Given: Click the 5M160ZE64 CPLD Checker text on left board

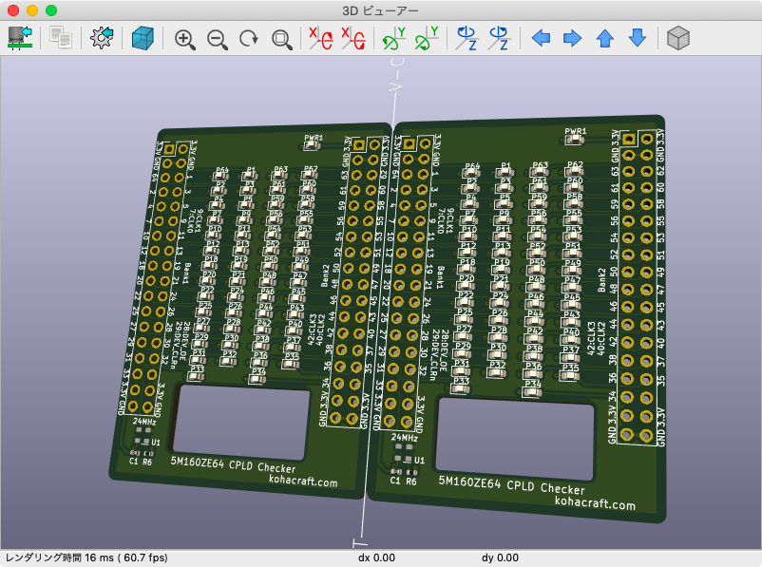Looking at the screenshot, I should point(233,465).
